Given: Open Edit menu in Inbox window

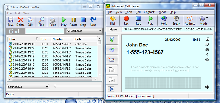Looking at the screenshot, I should point(18,13).
